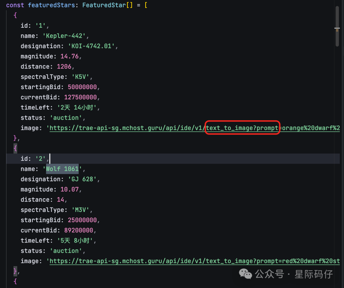The image size is (344, 288).
Task: Click the 'GJ 628' designation string
Action: click(83, 179)
